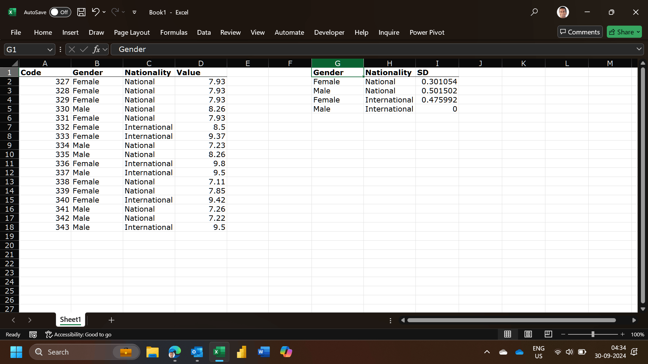This screenshot has width=648, height=364.
Task: Click the zoom slider handle
Action: pos(593,334)
